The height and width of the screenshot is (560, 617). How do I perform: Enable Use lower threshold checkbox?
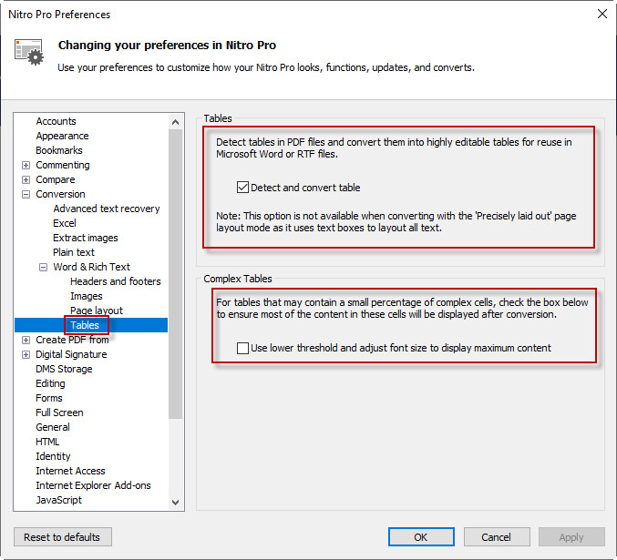pyautogui.click(x=242, y=348)
